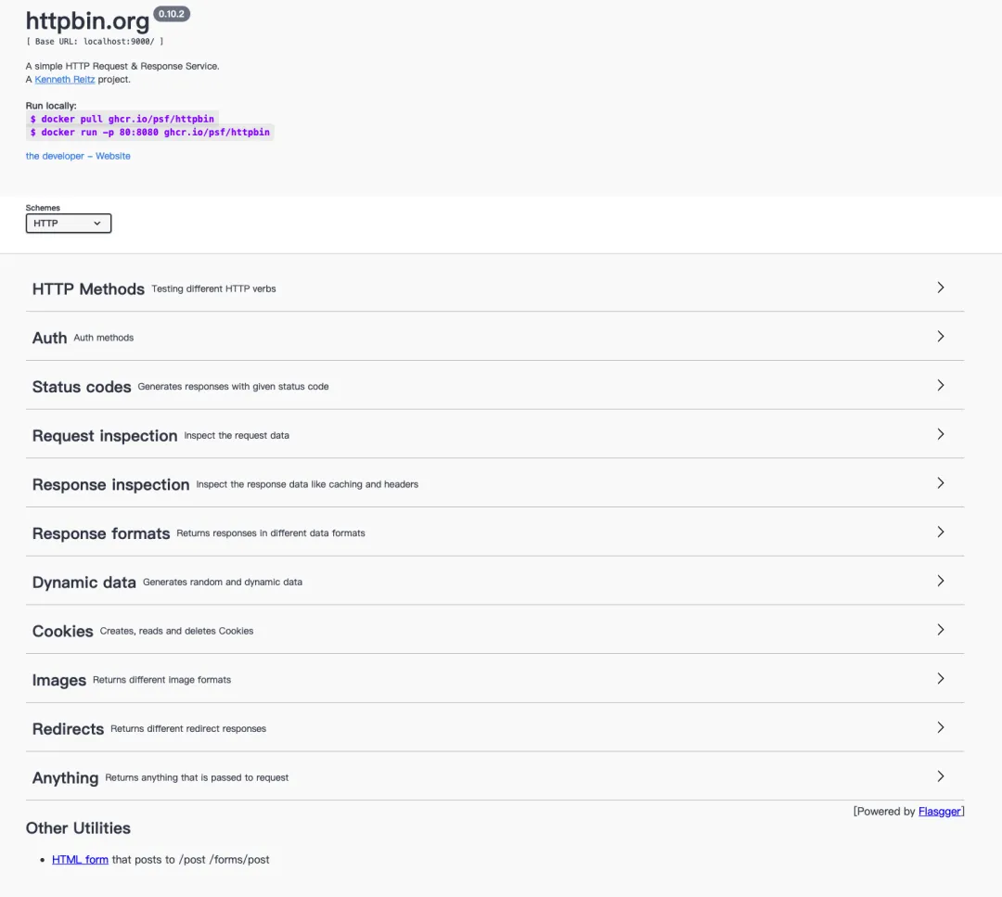Click the HTTP Methods heading

(x=88, y=289)
